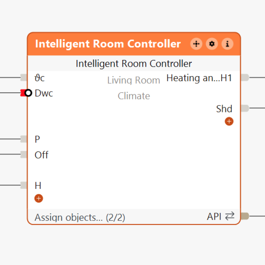Select the orange Intelligent Room Controller title bar
Viewport: 265px width, 265px height.
tap(108, 44)
